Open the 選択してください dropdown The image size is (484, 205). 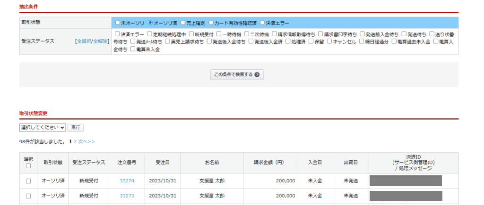(x=43, y=127)
